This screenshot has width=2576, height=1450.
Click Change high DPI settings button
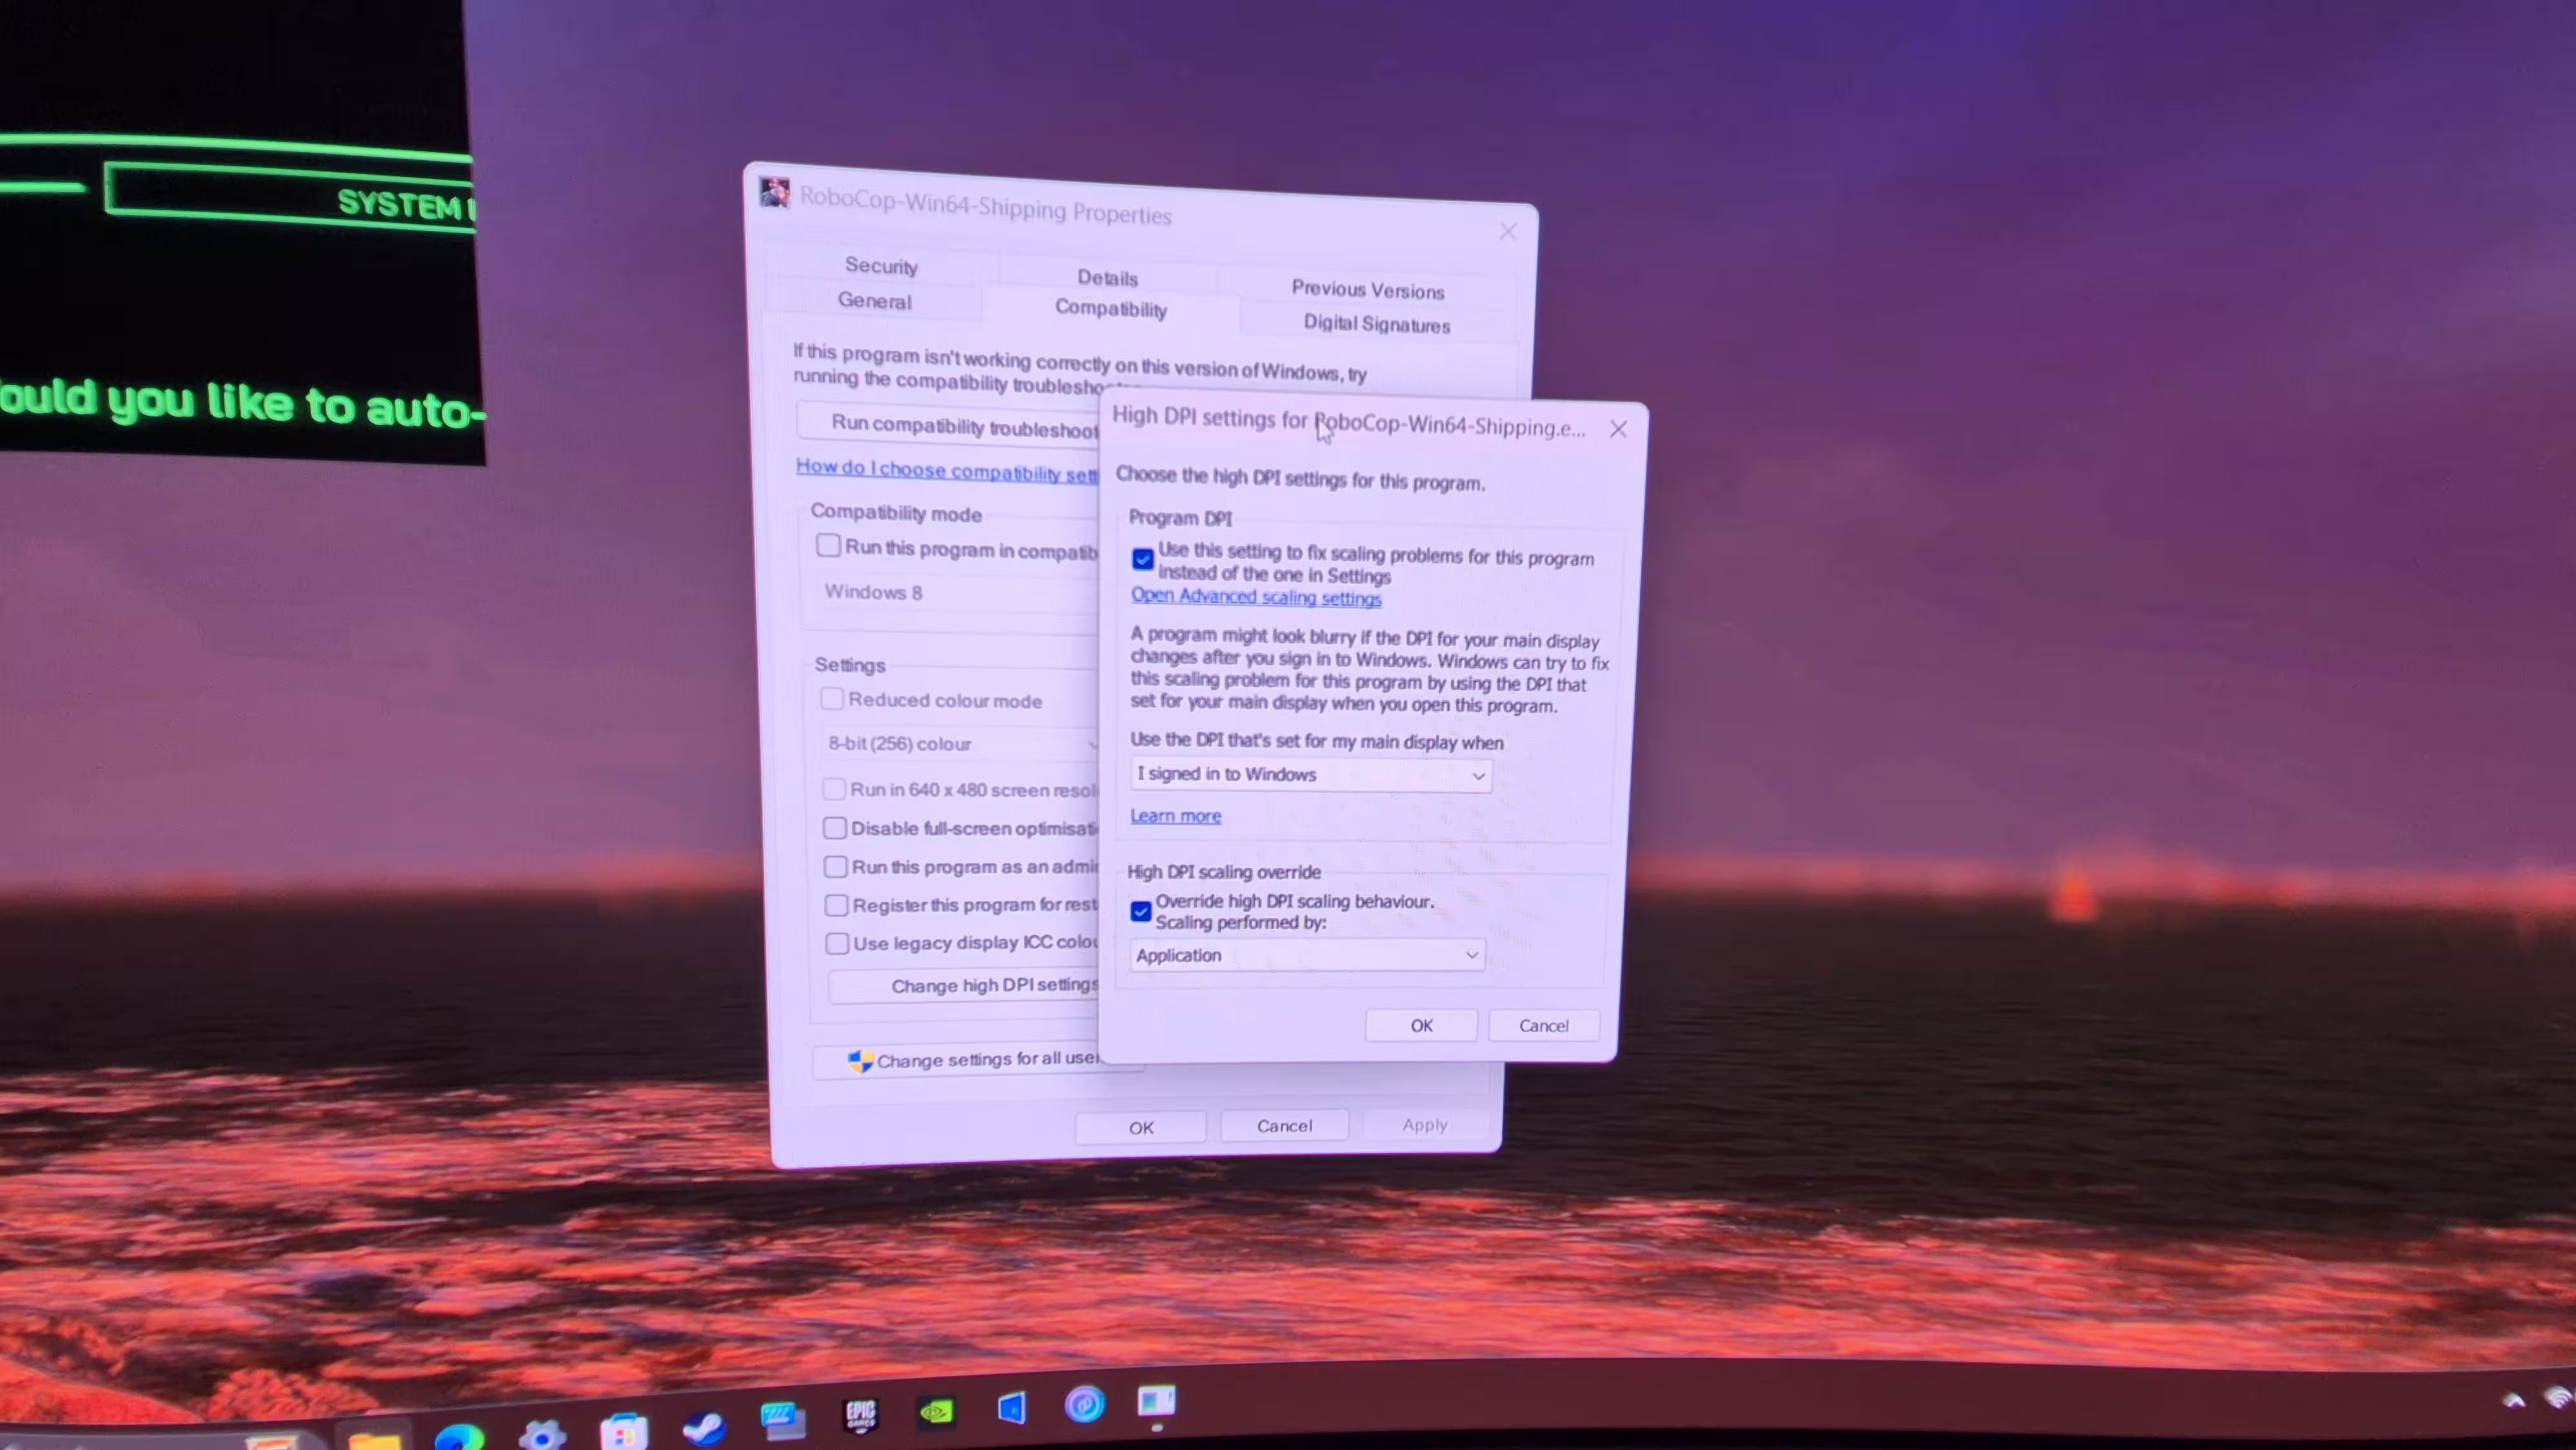[x=964, y=986]
